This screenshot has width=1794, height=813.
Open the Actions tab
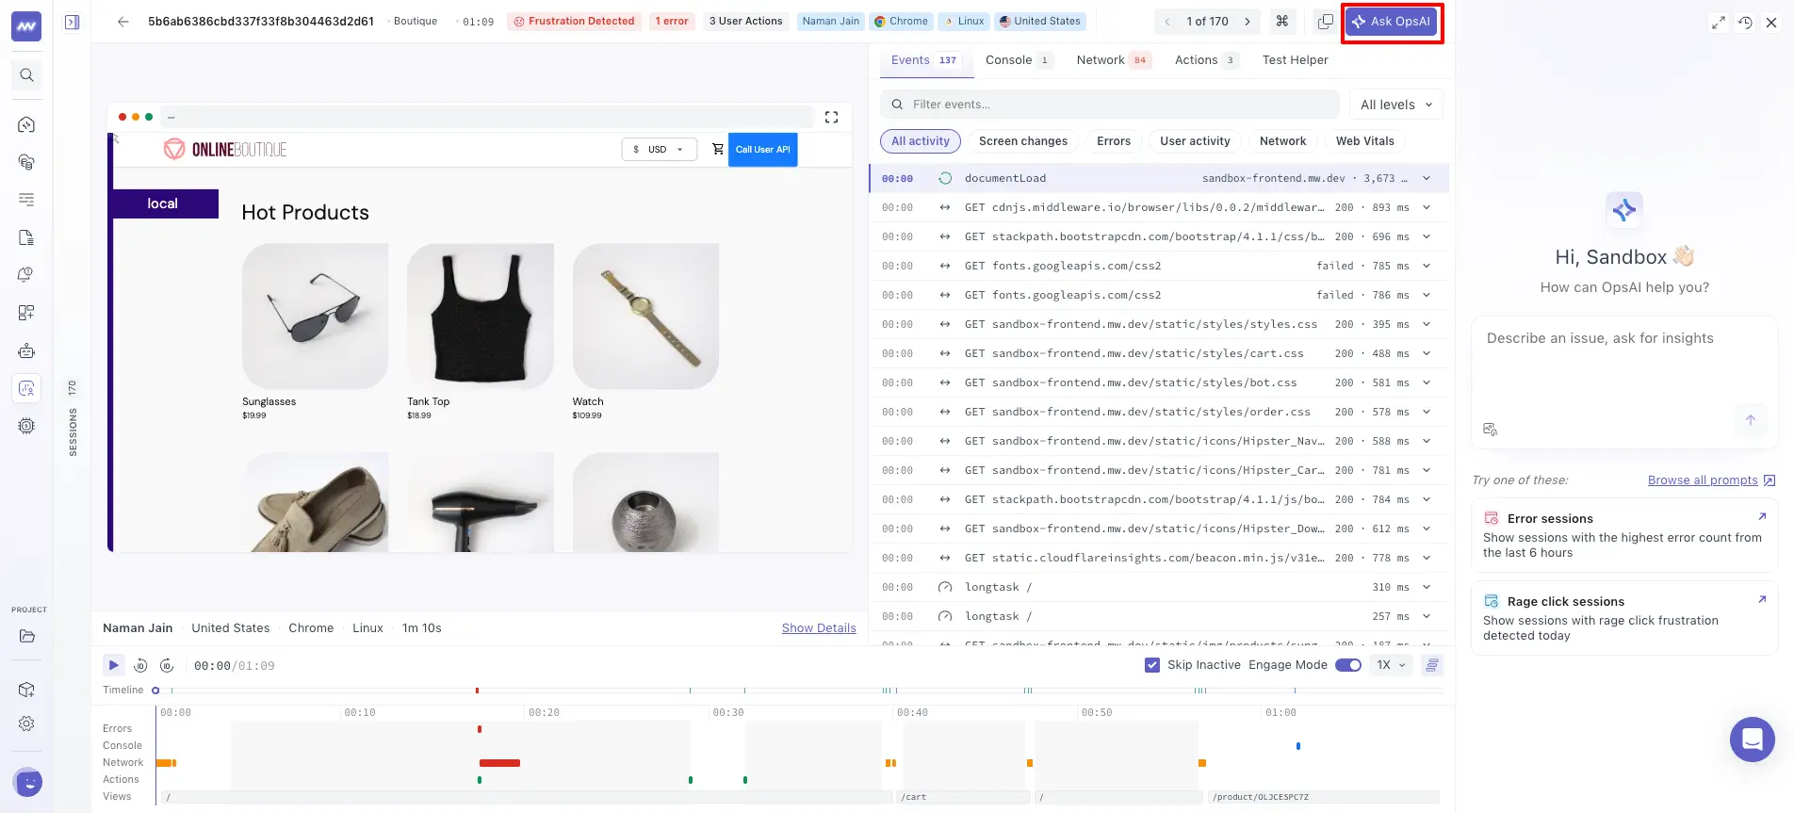[1205, 60]
